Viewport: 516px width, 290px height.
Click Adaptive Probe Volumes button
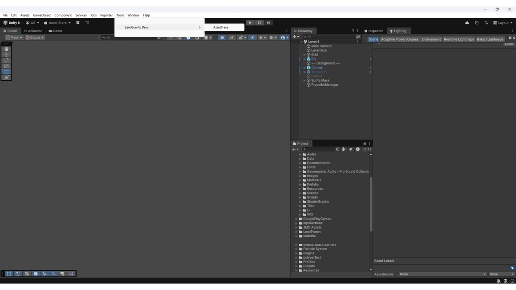point(400,39)
